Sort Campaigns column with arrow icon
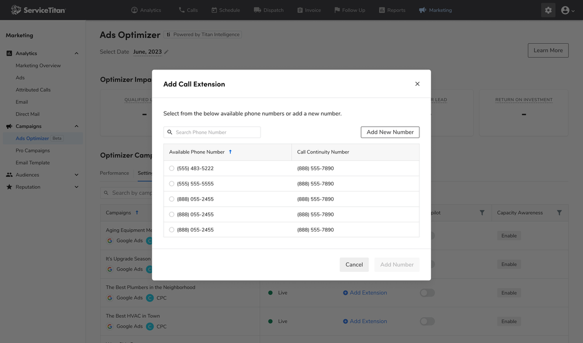The height and width of the screenshot is (343, 583). (137, 213)
